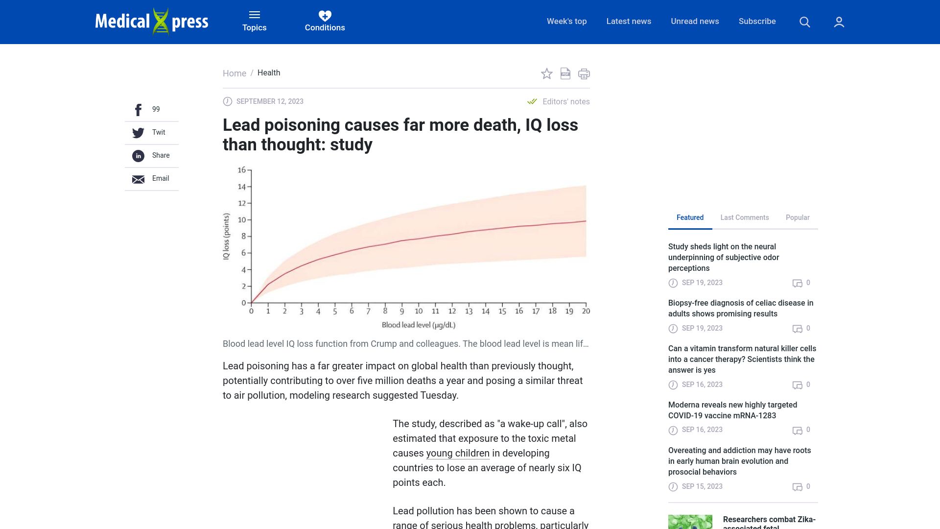
Task: Open comments icon for odor perceptions story
Action: [x=798, y=283]
